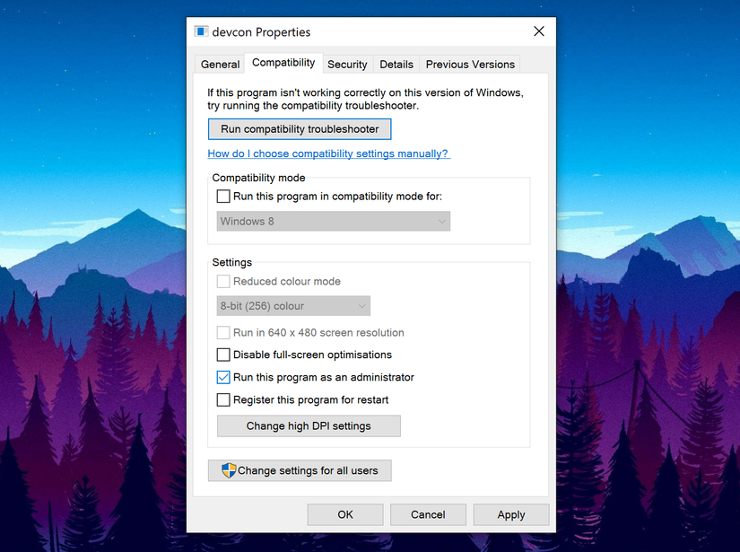Switch to the Details tab
740x552 pixels.
396,64
